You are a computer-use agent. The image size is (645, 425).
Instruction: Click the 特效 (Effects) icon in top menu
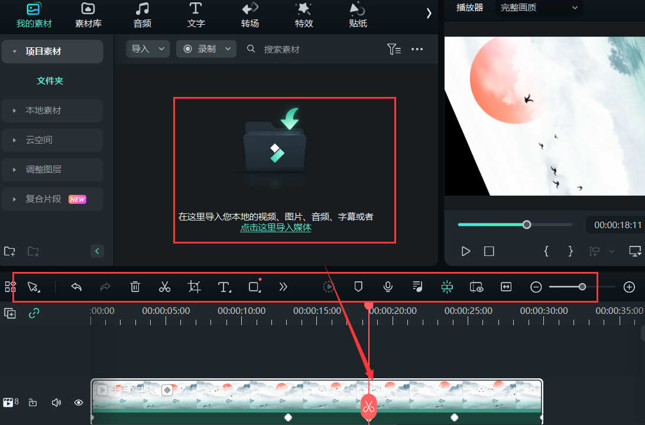[303, 15]
